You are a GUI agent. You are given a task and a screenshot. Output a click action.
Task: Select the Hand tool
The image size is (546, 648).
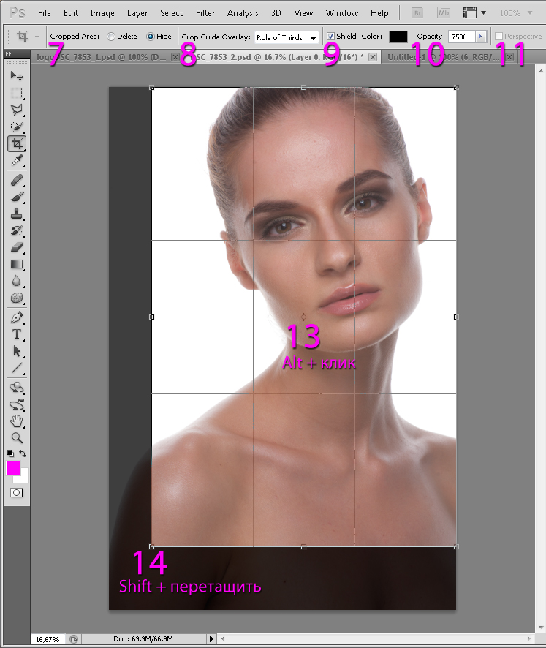[x=17, y=421]
